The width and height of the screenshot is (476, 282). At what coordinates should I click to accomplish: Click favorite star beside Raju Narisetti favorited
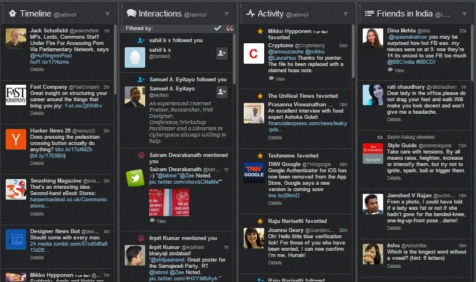coord(260,221)
